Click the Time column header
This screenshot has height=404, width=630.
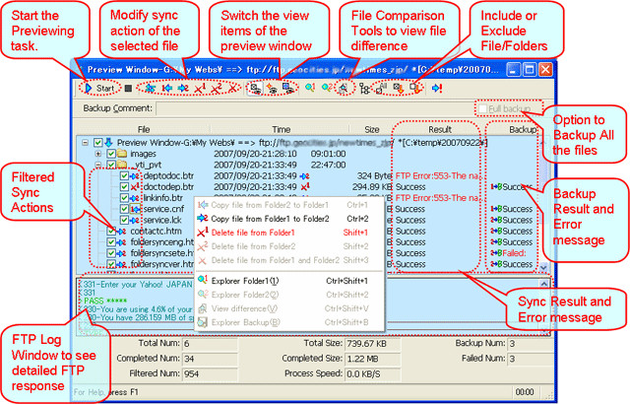(281, 129)
